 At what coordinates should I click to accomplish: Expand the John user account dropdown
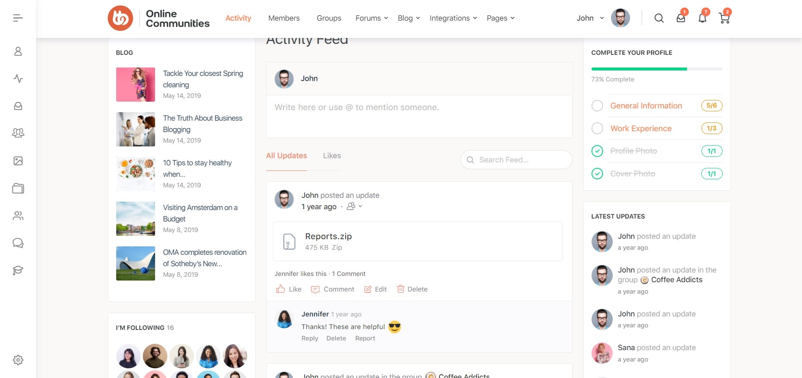tap(590, 18)
